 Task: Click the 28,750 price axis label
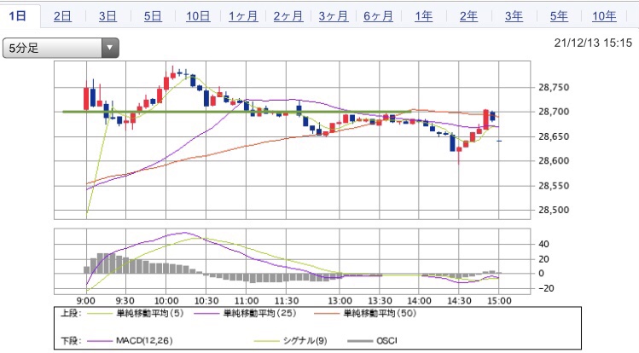(x=554, y=87)
